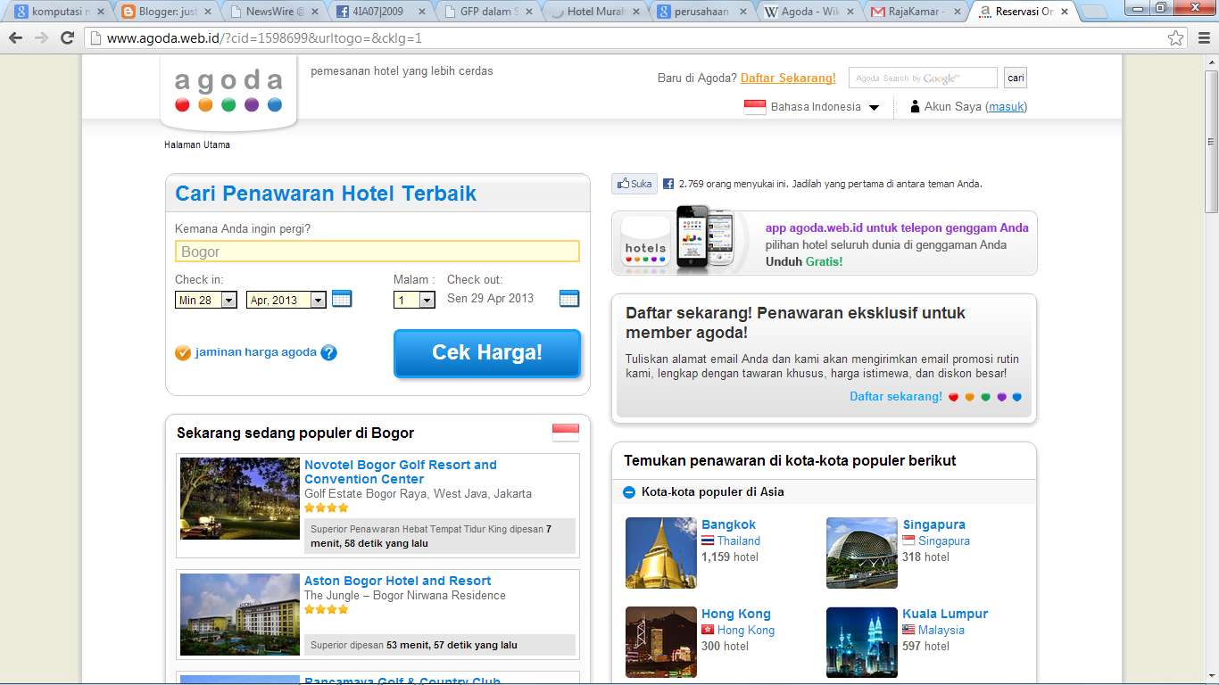Click the orange checkmark guarantee icon
The width and height of the screenshot is (1219, 685).
coord(183,353)
